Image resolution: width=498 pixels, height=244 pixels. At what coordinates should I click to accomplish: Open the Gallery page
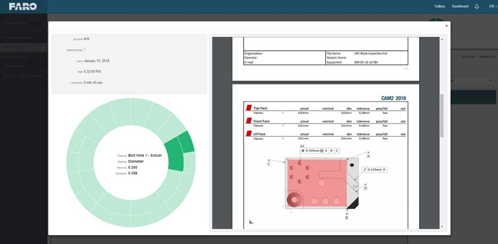click(x=440, y=6)
